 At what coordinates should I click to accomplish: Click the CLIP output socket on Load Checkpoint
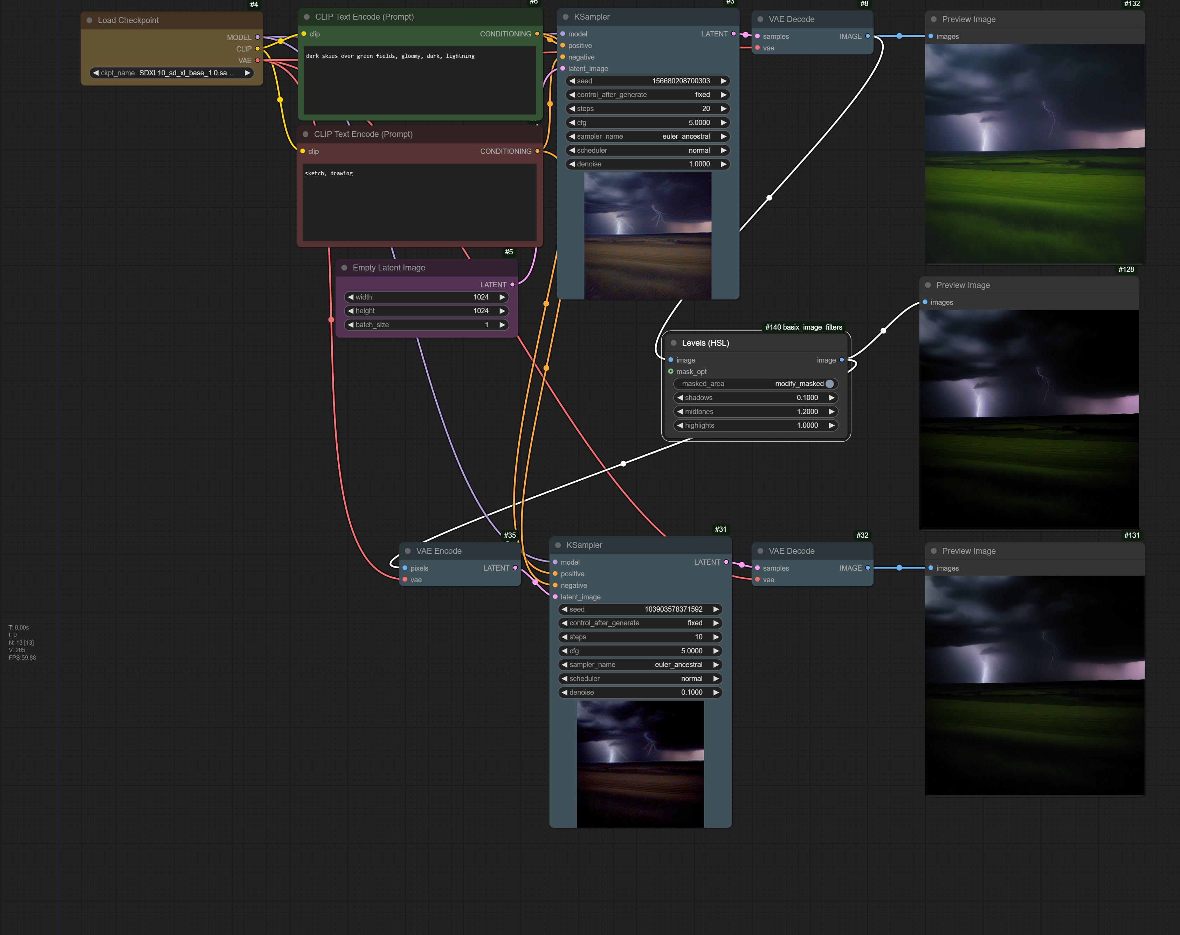[257, 49]
